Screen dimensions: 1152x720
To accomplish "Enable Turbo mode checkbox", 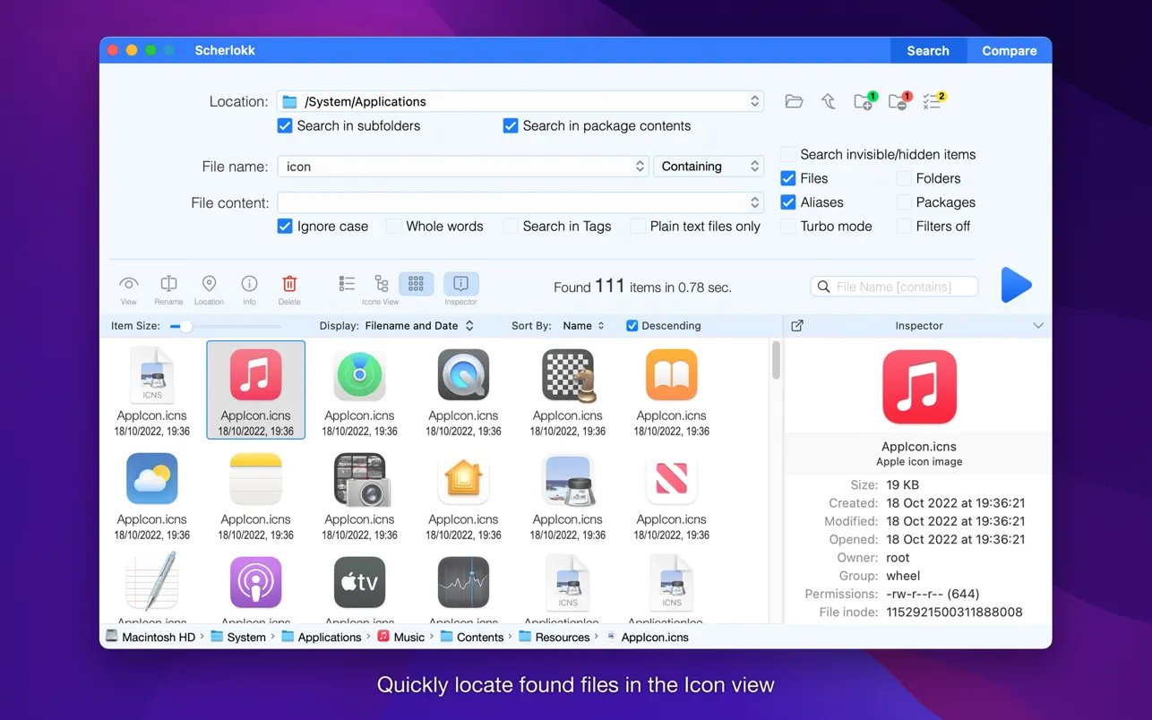I will coord(788,227).
